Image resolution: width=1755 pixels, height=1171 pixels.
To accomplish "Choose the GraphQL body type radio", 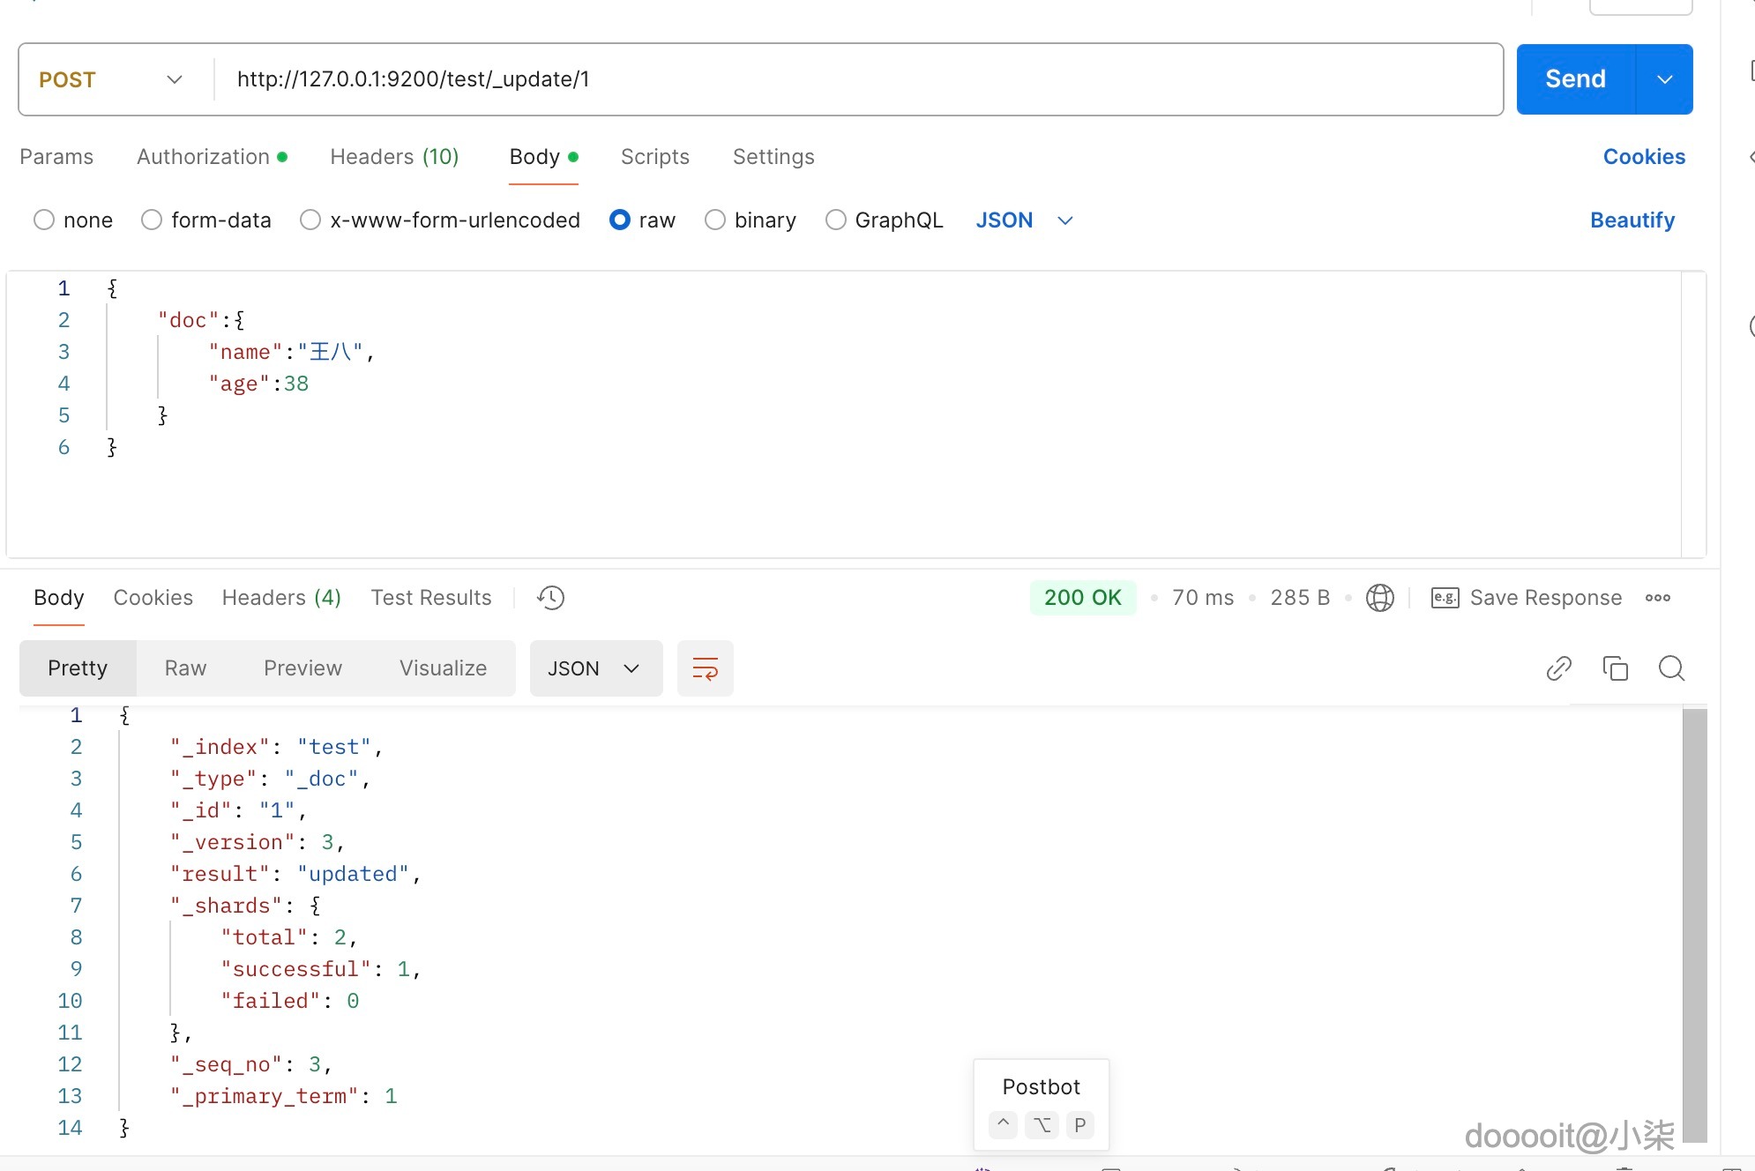I will pyautogui.click(x=835, y=220).
